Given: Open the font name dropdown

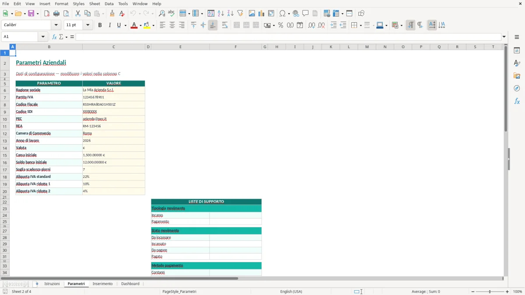Looking at the screenshot, I should 56,25.
